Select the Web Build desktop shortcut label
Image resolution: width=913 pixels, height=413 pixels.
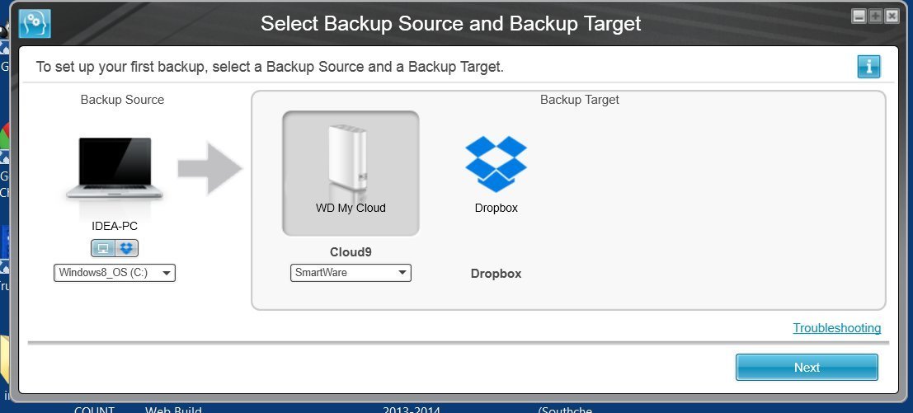tap(173, 409)
